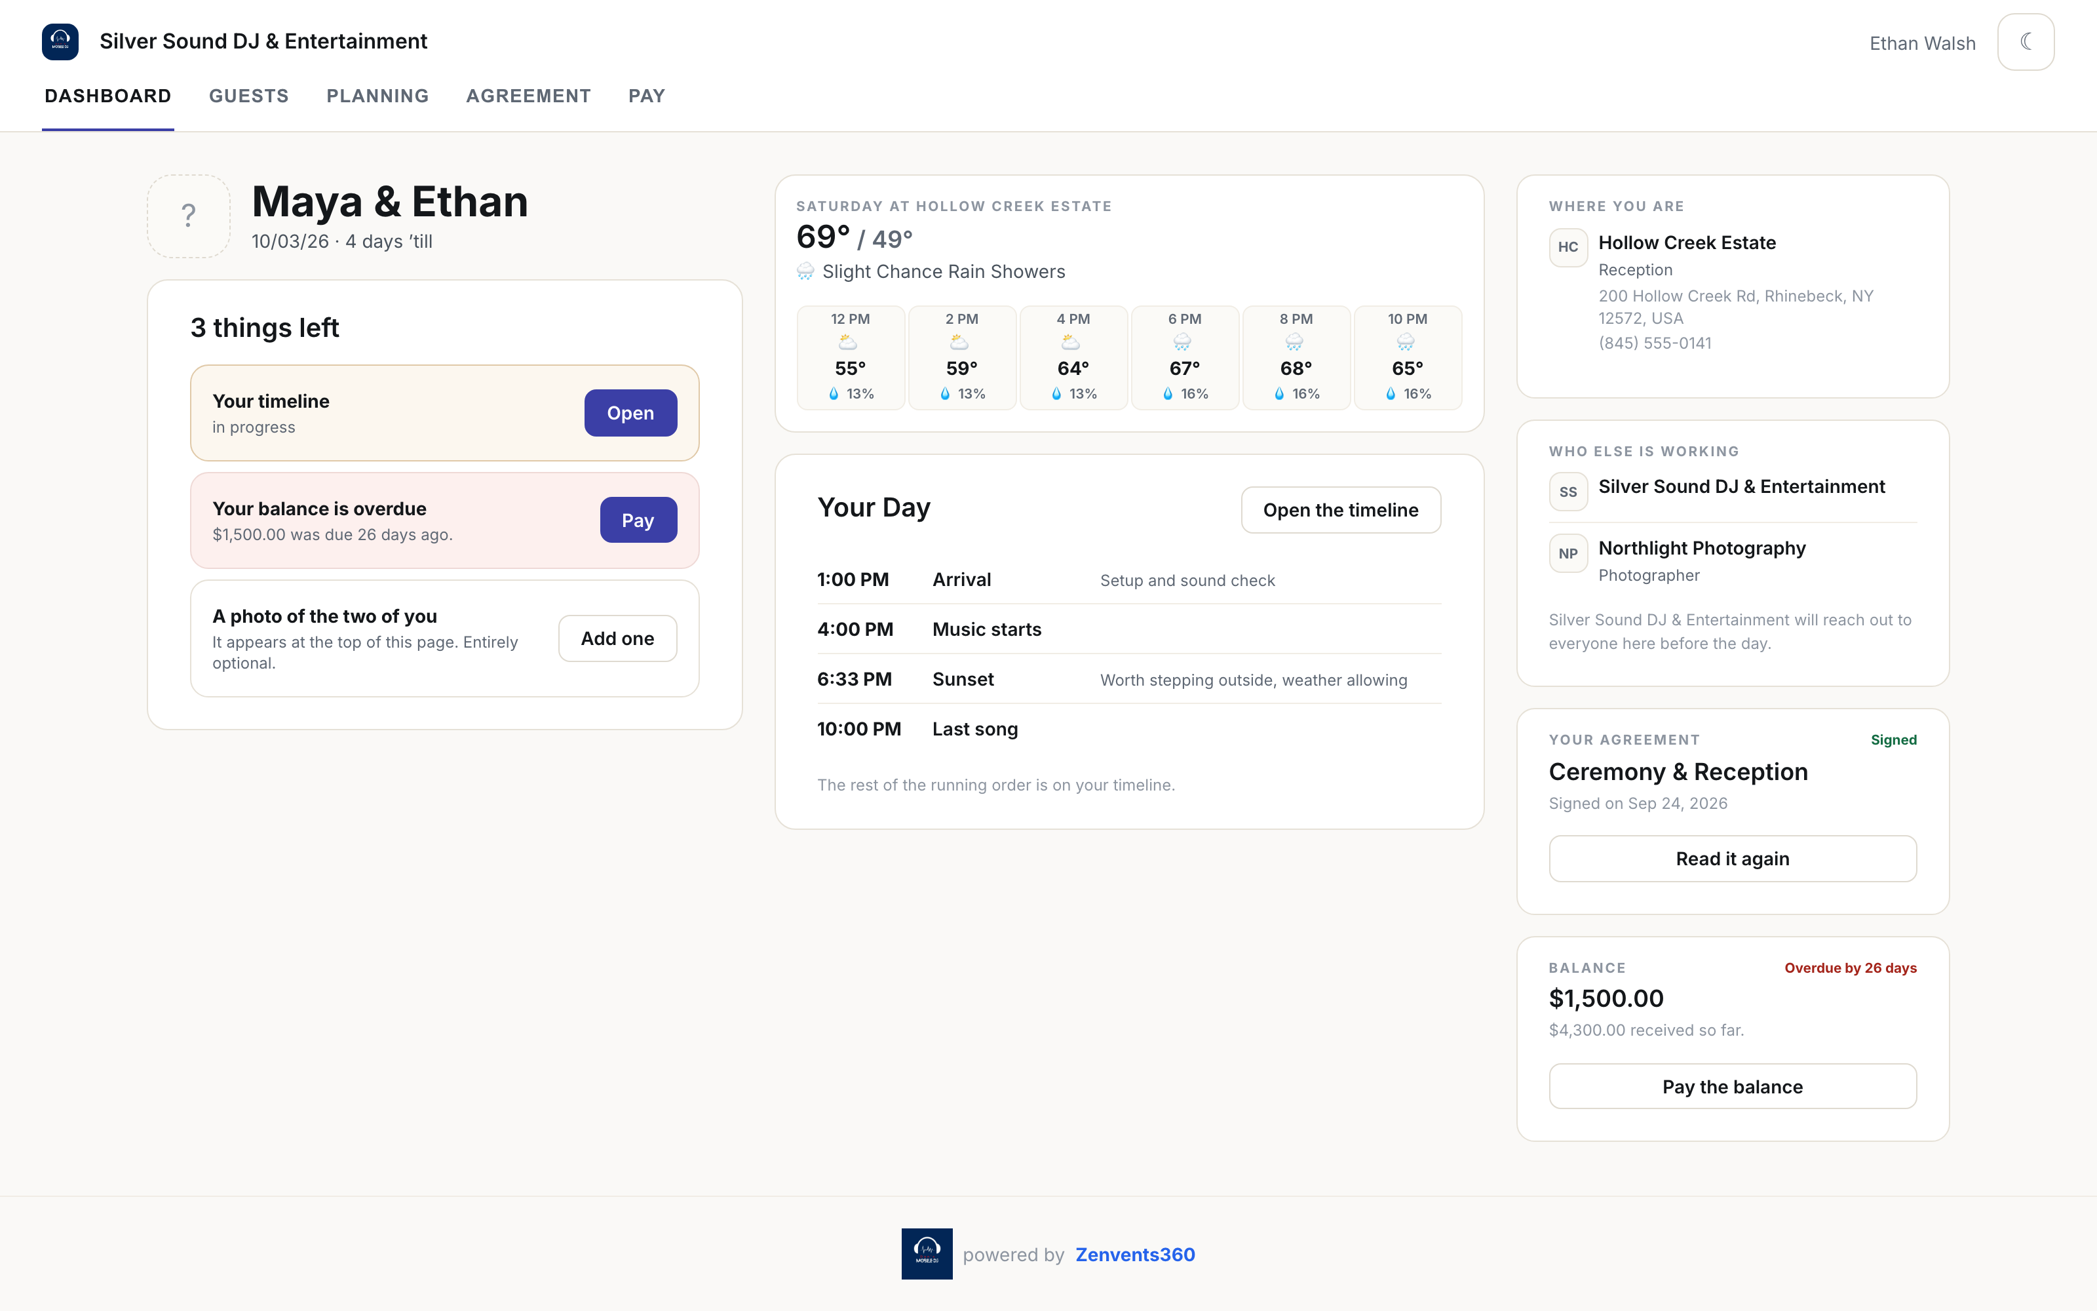Click the 6 PM rain icon
Screen dimensions: 2097x1311
click(1182, 342)
